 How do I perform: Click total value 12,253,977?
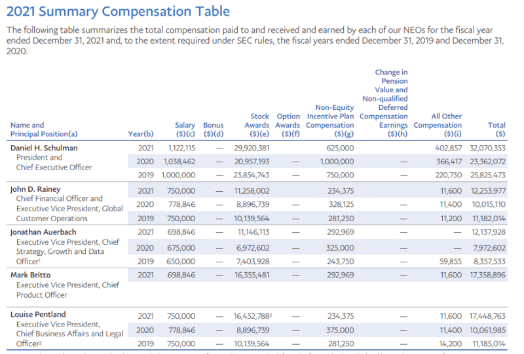pyautogui.click(x=488, y=191)
